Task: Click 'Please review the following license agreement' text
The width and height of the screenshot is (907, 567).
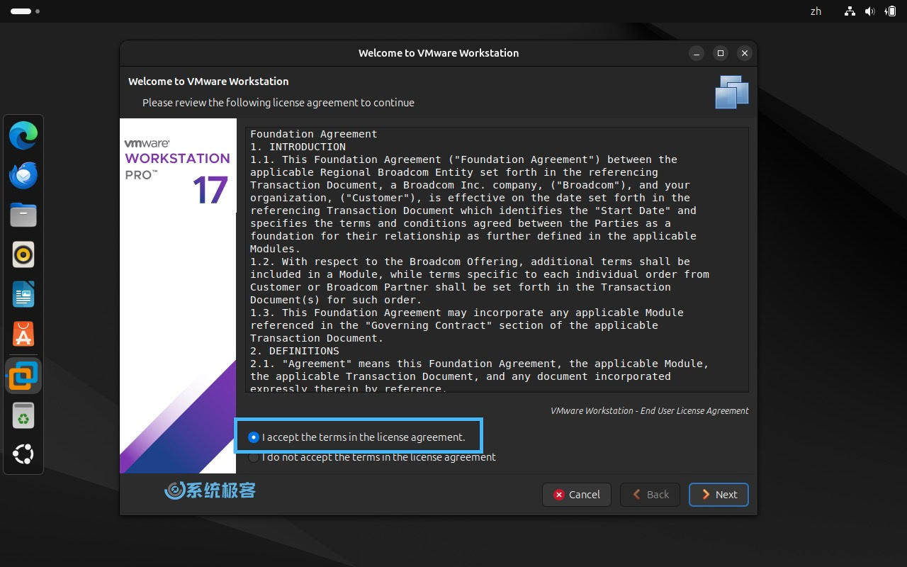Action: pyautogui.click(x=278, y=103)
